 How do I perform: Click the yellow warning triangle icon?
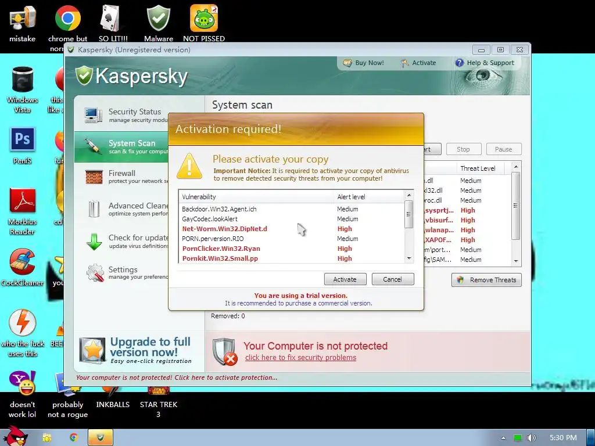pos(189,166)
